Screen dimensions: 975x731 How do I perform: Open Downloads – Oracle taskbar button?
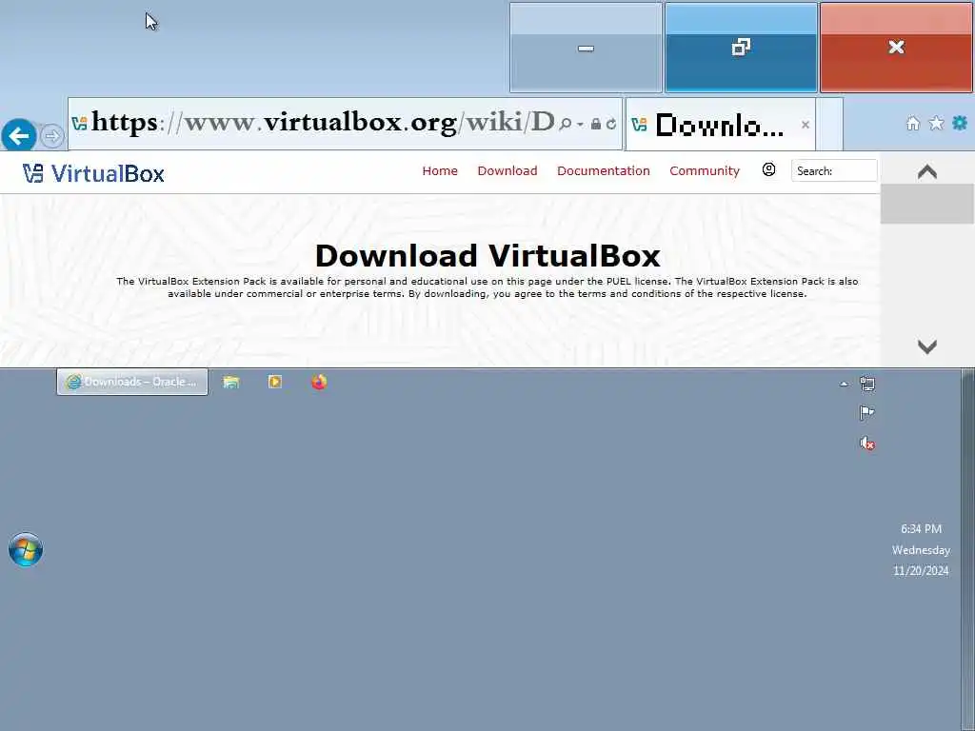click(x=131, y=382)
